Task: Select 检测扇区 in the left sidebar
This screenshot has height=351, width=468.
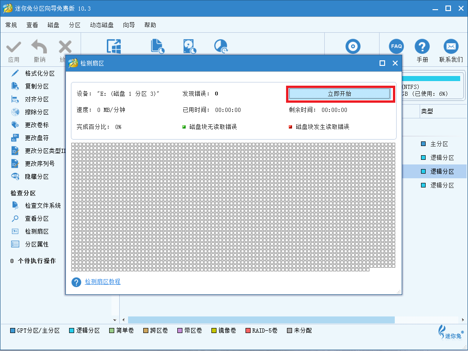Action: pyautogui.click(x=30, y=231)
